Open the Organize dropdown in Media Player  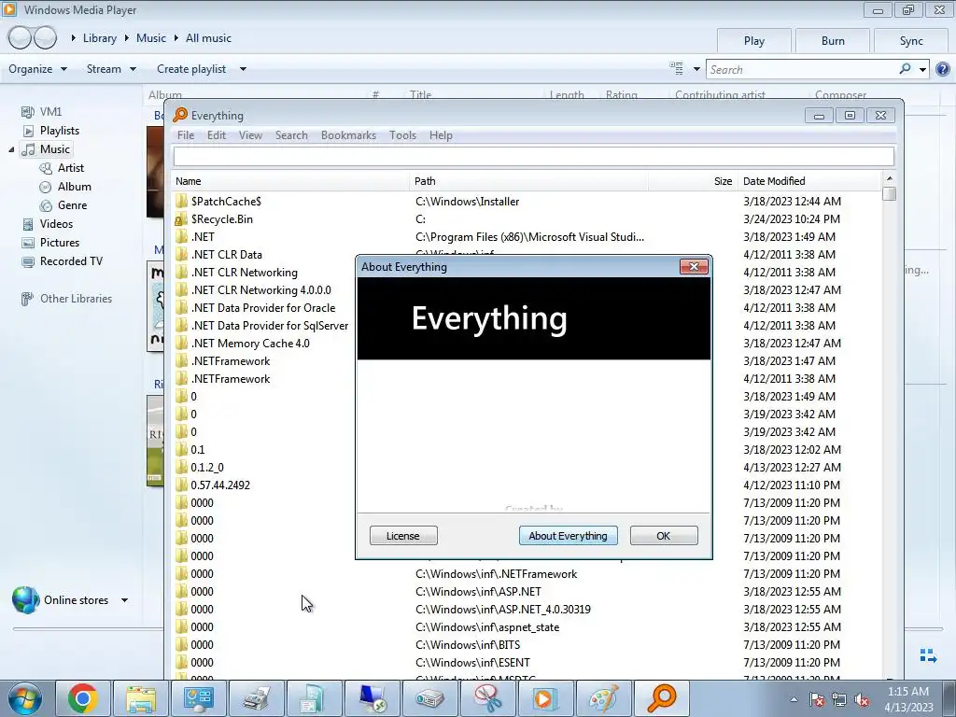click(x=37, y=69)
